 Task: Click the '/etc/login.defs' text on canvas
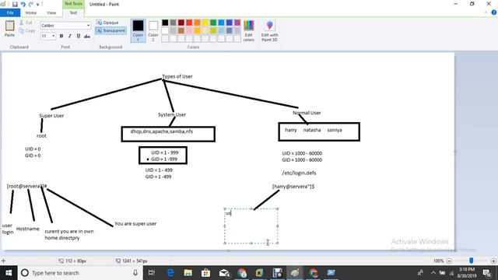click(299, 173)
